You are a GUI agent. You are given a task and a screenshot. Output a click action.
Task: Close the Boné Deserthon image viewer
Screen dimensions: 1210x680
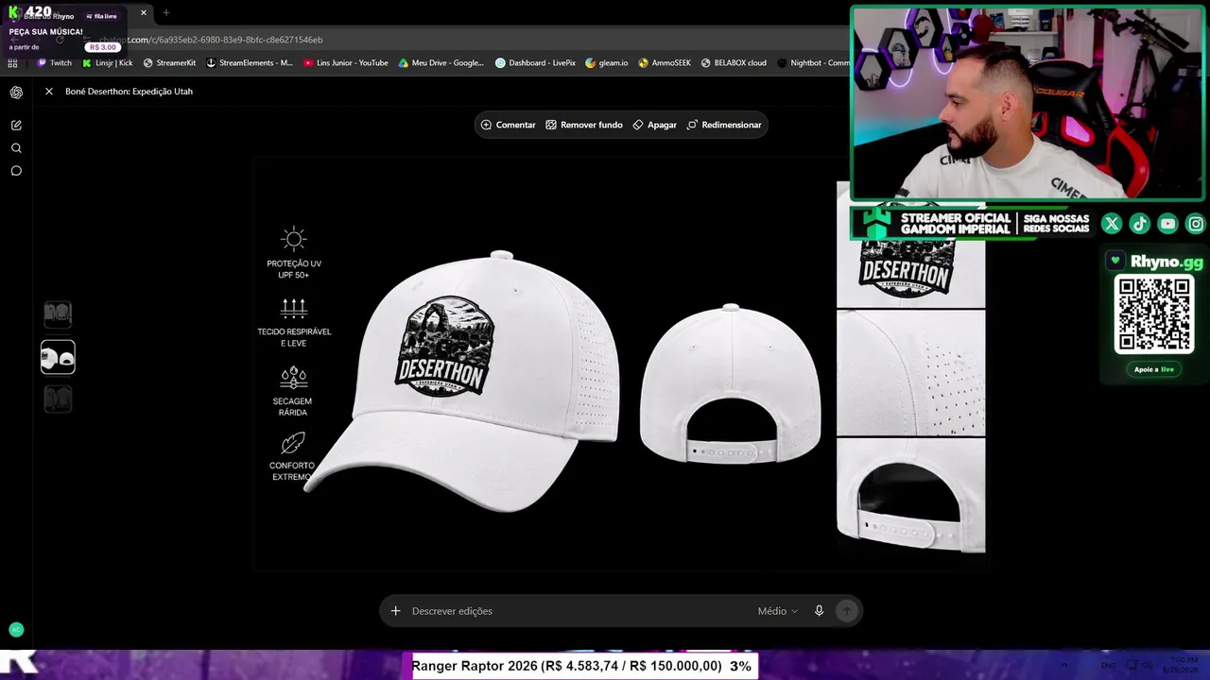(x=49, y=92)
